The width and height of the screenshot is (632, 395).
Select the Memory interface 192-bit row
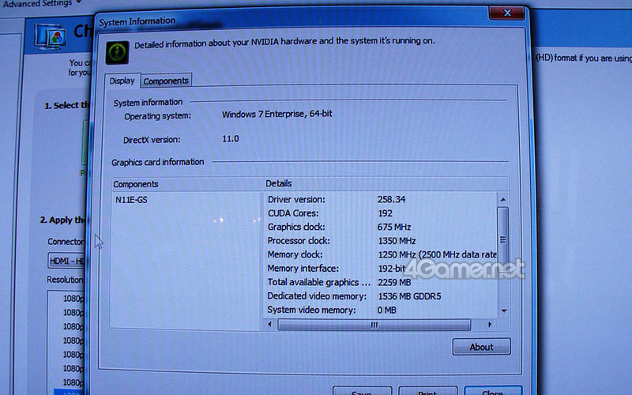coord(381,269)
